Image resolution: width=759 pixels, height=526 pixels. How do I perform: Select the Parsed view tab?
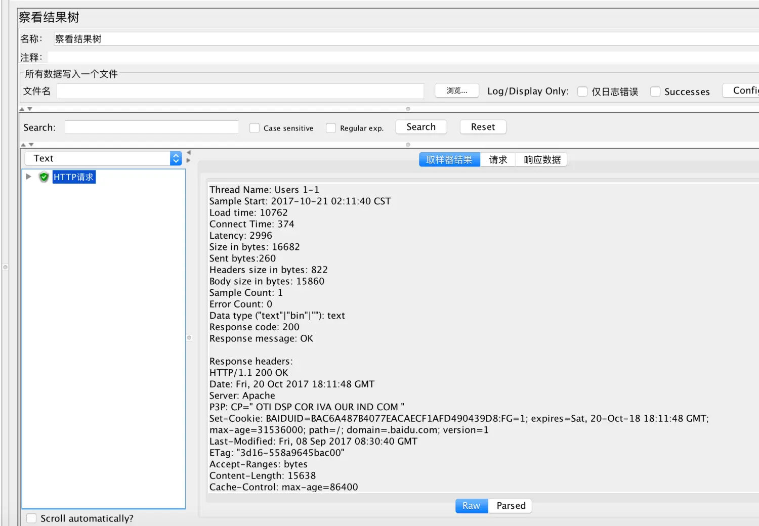click(511, 506)
